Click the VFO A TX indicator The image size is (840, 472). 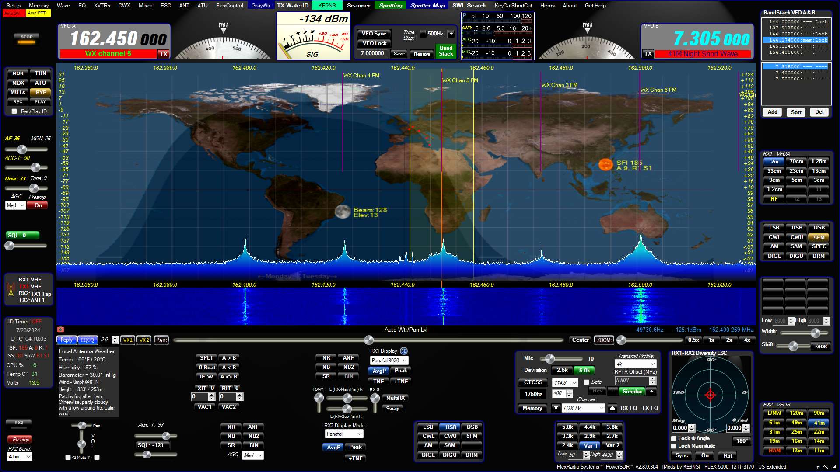point(164,54)
